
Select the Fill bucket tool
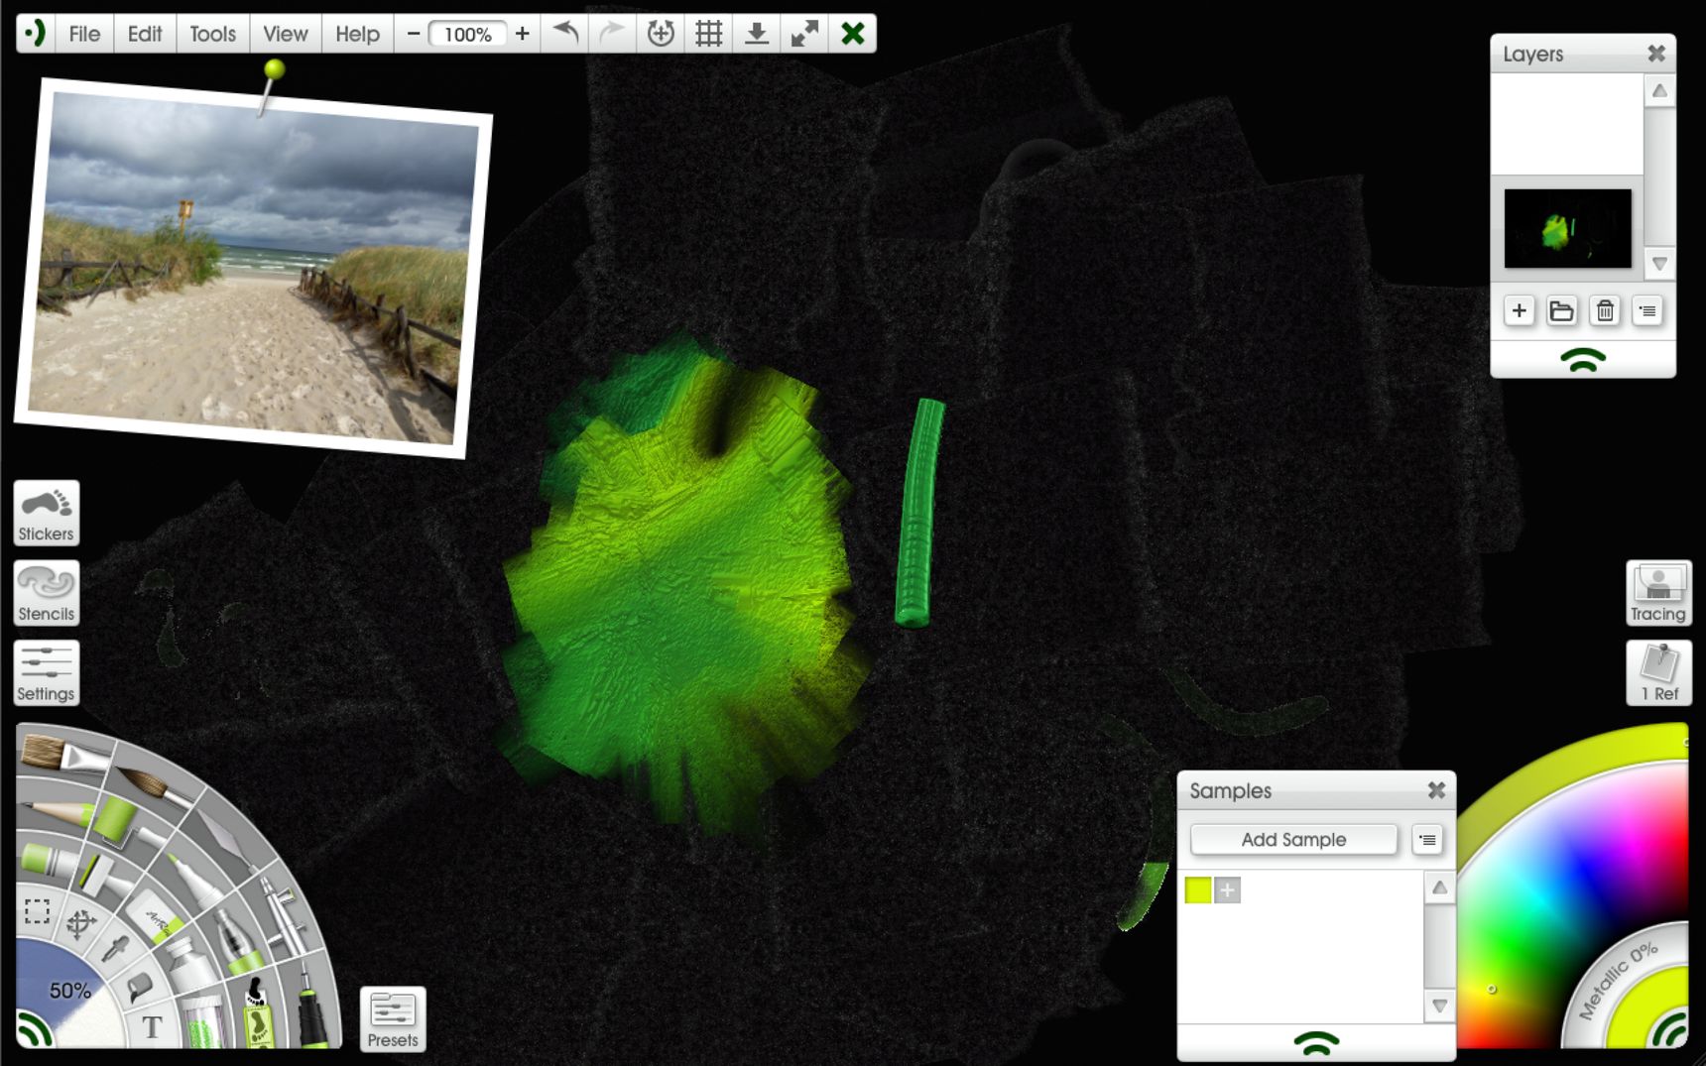coord(139,987)
